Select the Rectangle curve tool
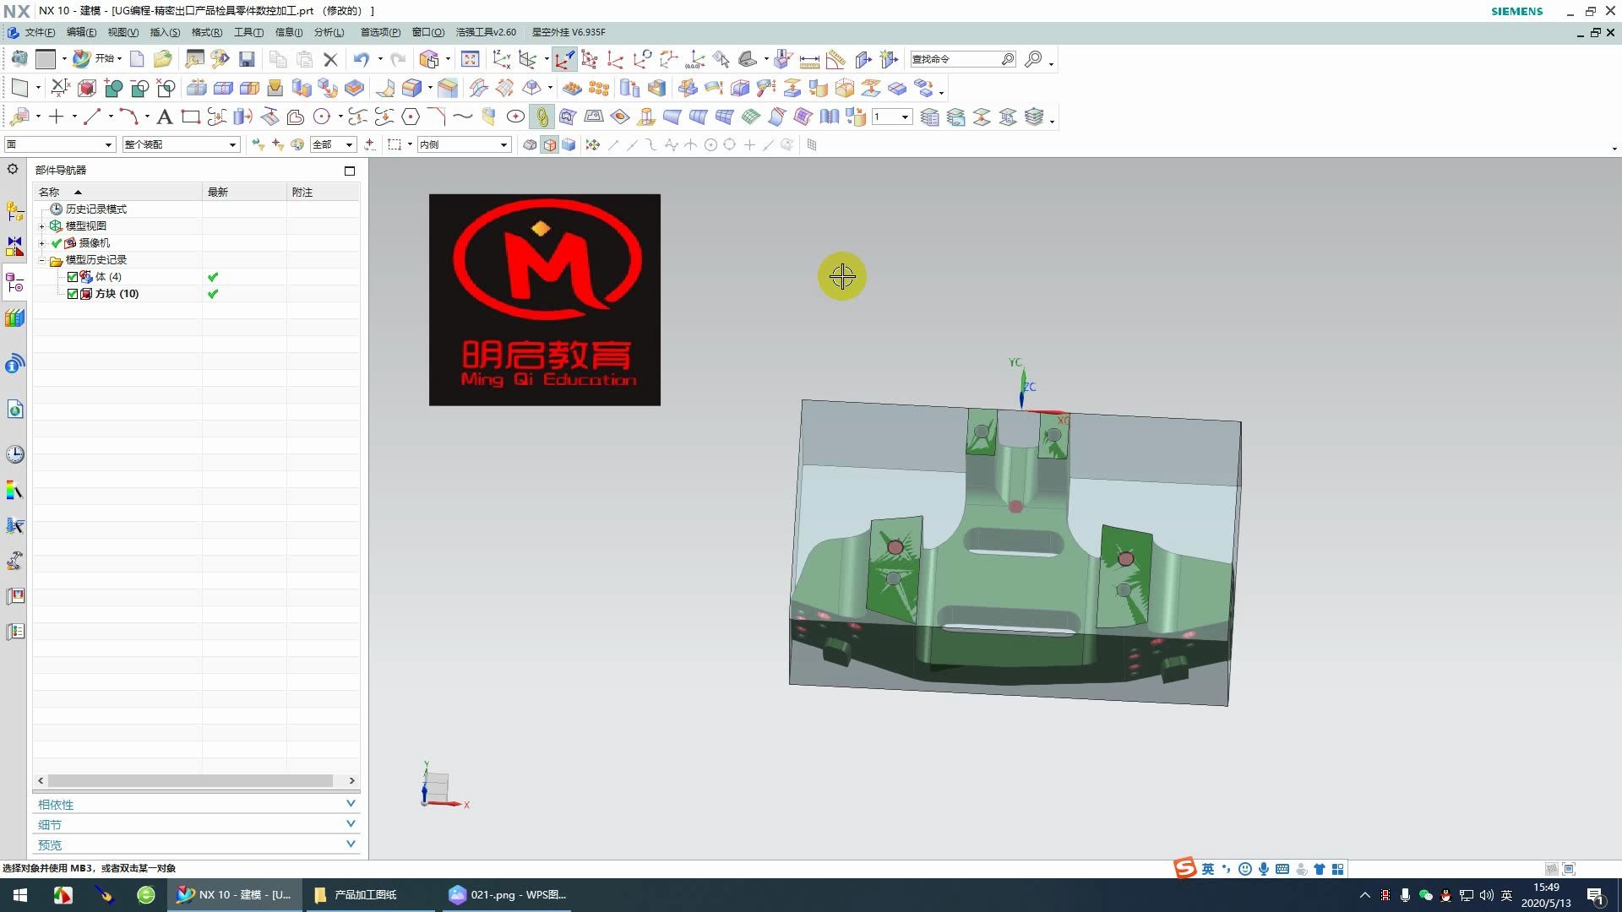 [191, 117]
